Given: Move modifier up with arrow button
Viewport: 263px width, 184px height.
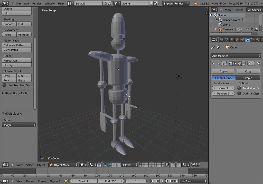Looking at the screenshot, I should coord(249,63).
